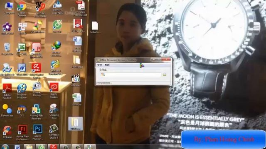This screenshot has height=149, width=266.
Task: Select the PDF document at the desktop top
Action: point(81,8)
